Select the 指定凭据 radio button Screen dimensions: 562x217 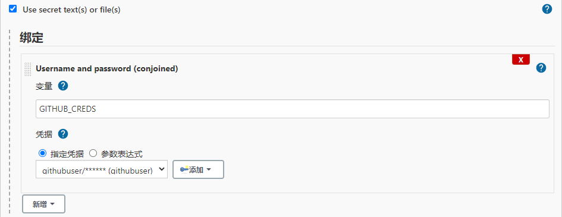42,153
